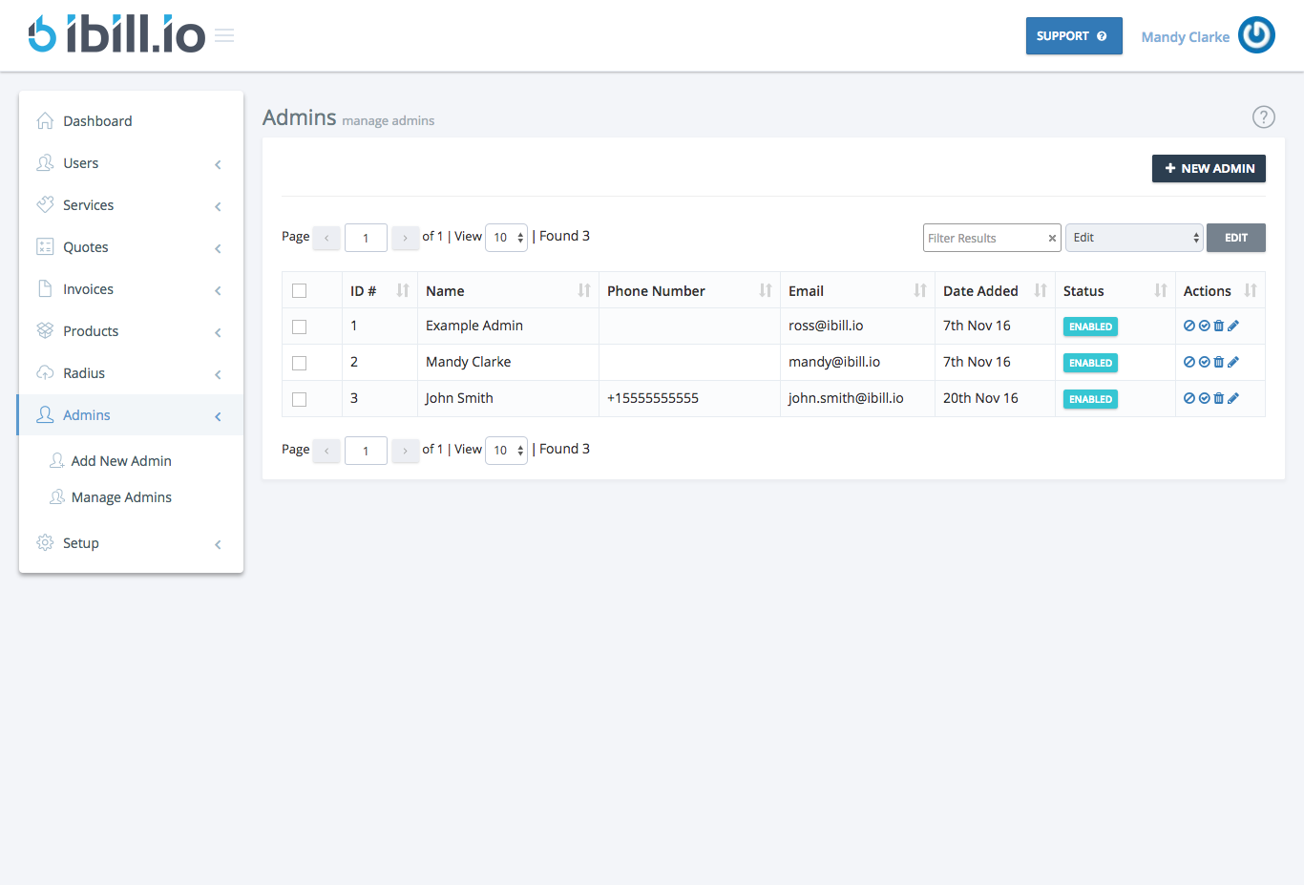Sort table by Email column arrows

pos(920,290)
